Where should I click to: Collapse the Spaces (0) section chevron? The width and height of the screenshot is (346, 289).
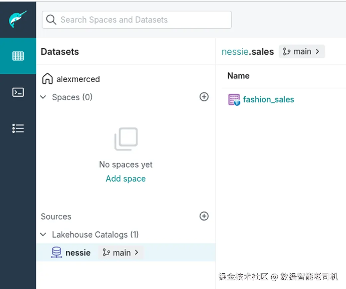coord(43,97)
